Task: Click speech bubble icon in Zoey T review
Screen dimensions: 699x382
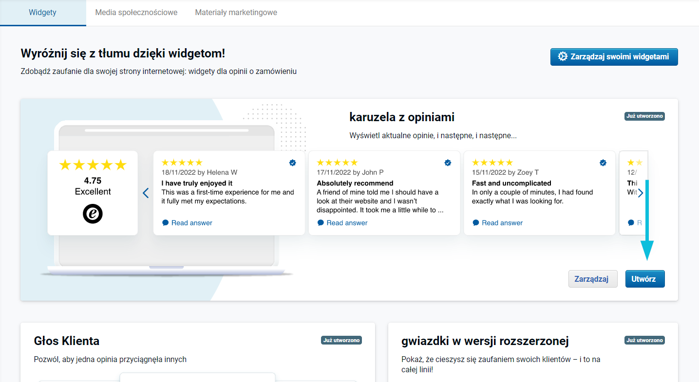Action: tap(476, 223)
